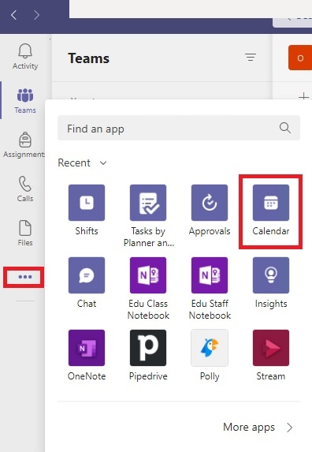The height and width of the screenshot is (452, 312).
Task: Click the filter icon next to Teams
Action: (x=251, y=57)
